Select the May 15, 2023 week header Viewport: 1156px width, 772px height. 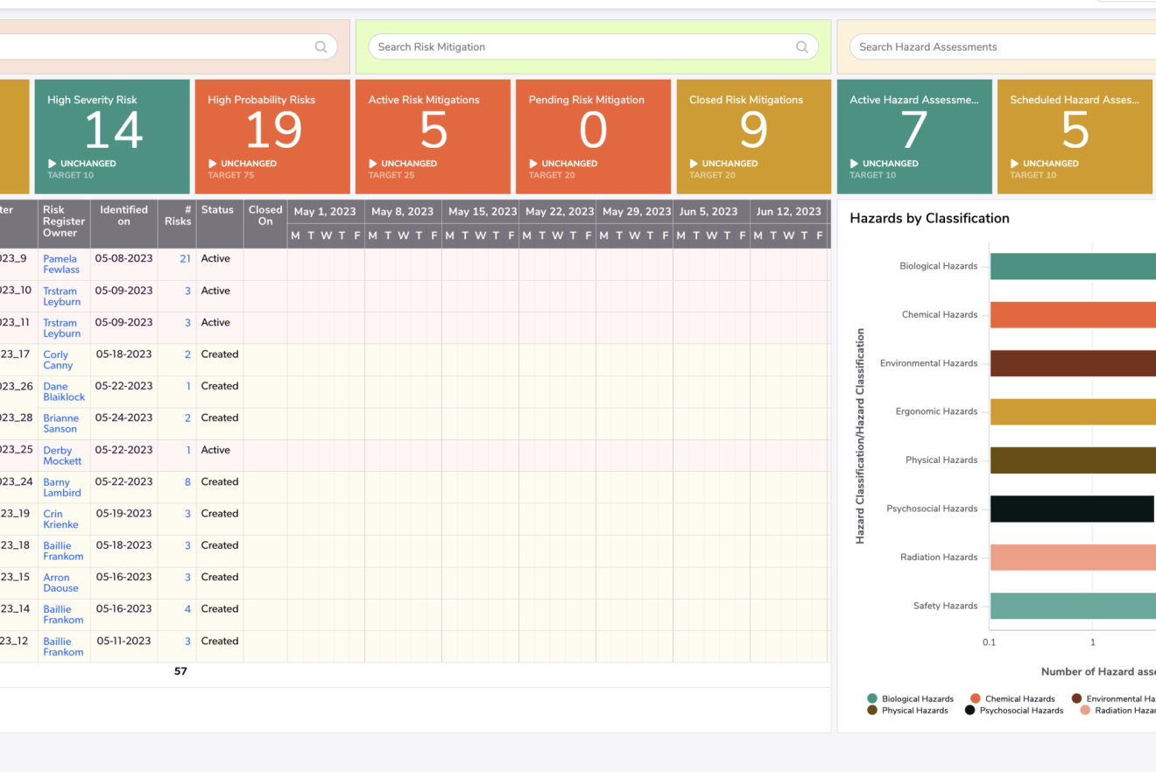click(x=480, y=212)
